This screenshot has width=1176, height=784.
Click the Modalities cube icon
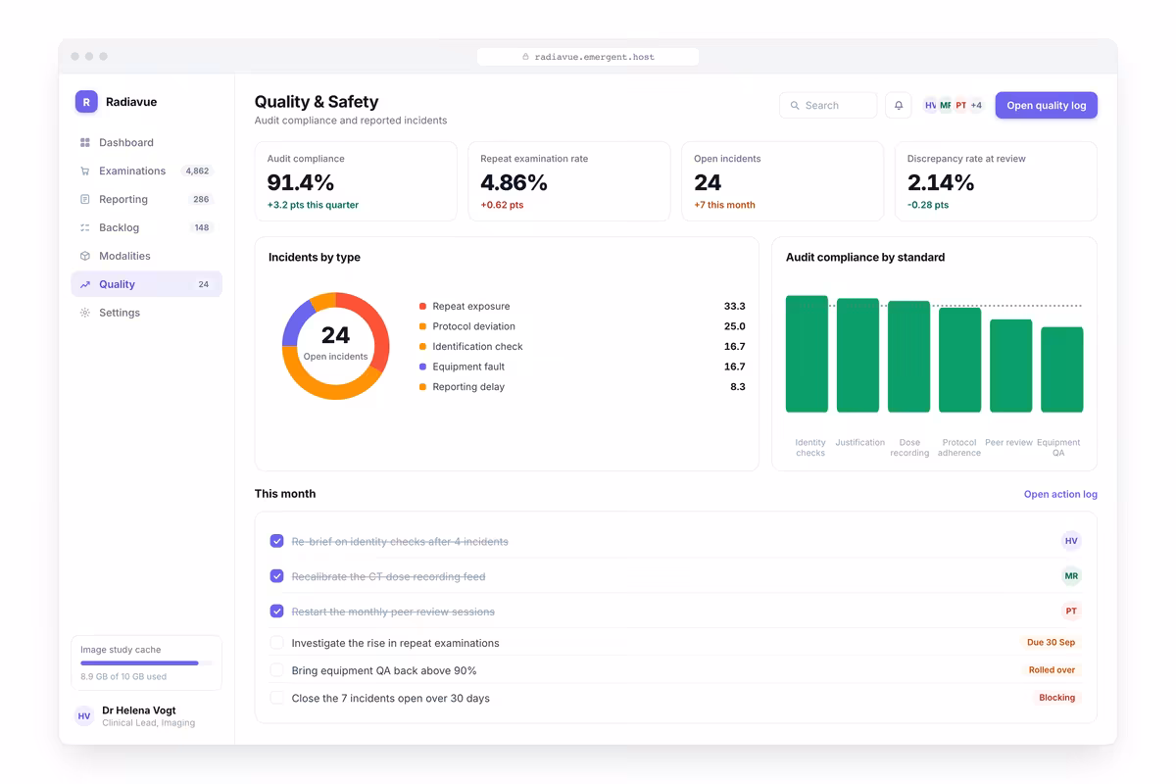[x=85, y=256]
